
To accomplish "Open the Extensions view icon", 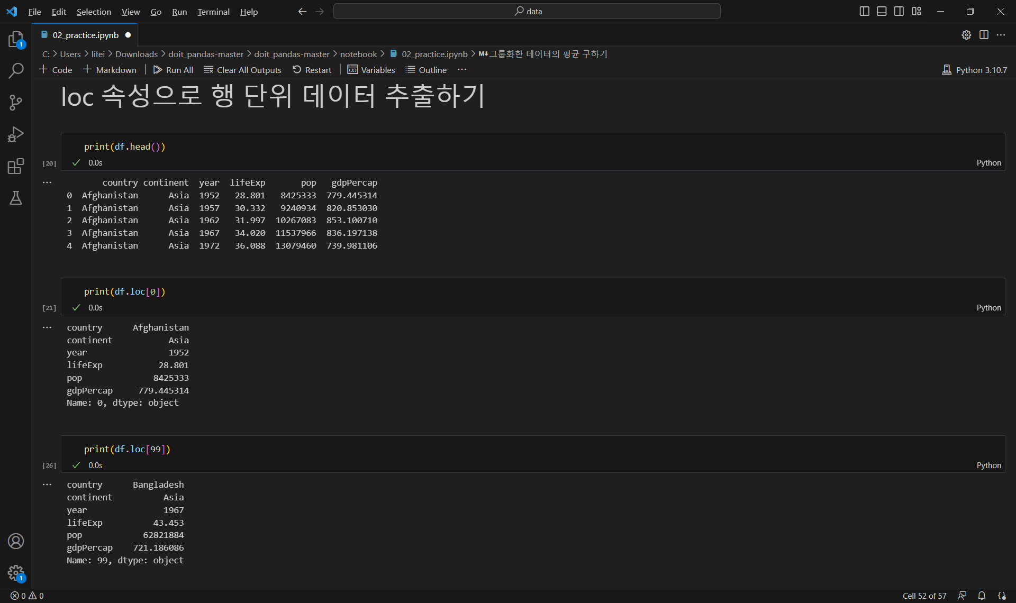I will [x=16, y=166].
